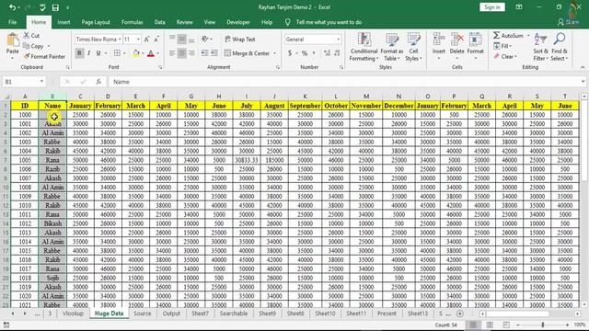Click Merge & Center button

(x=247, y=53)
